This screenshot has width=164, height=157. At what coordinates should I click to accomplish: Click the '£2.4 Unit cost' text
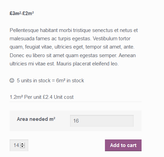pos(58,97)
